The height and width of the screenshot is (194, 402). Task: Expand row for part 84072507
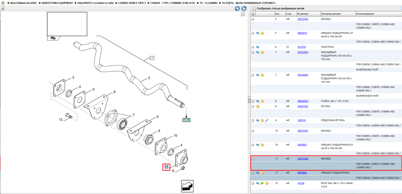[x=253, y=131]
